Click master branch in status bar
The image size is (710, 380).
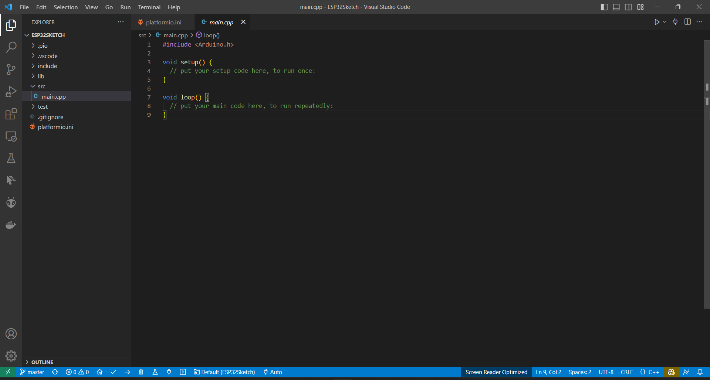coord(32,372)
